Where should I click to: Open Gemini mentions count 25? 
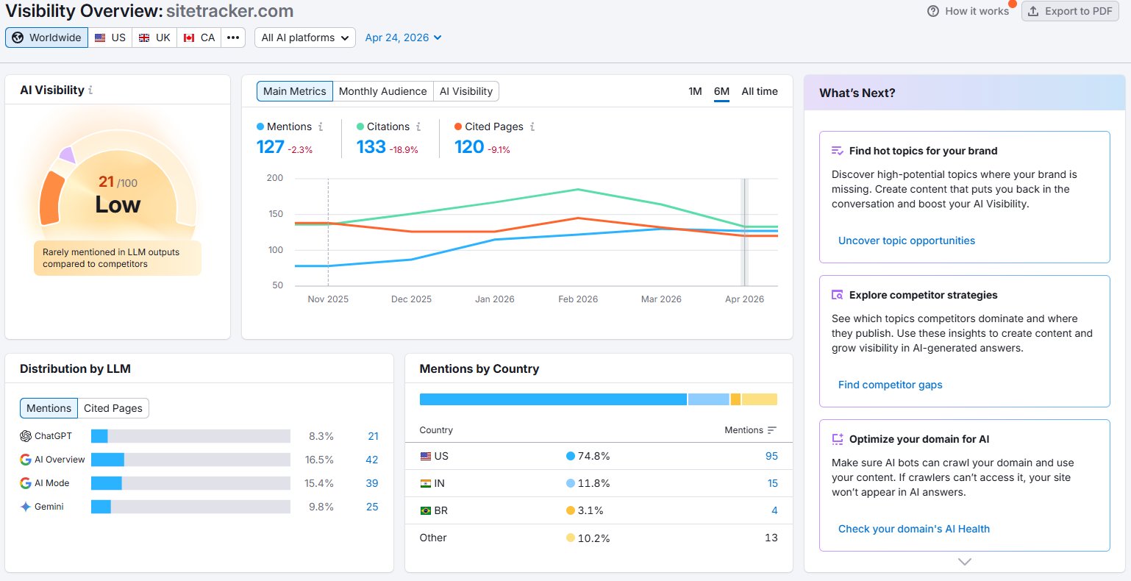coord(372,507)
